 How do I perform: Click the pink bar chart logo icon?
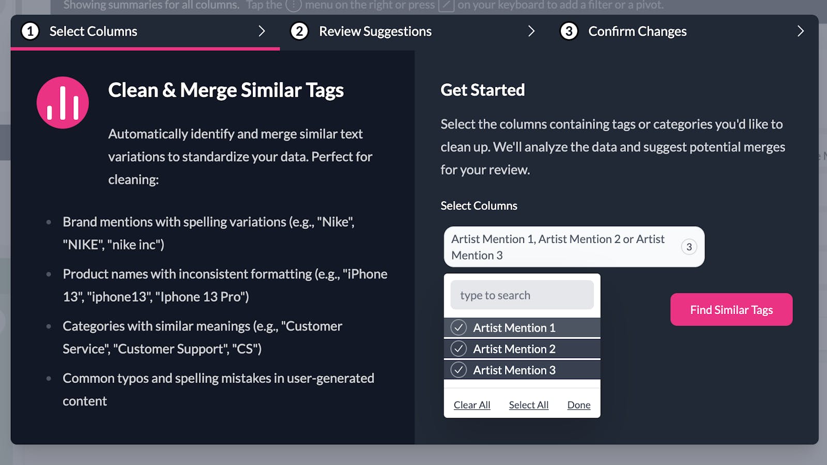point(62,102)
